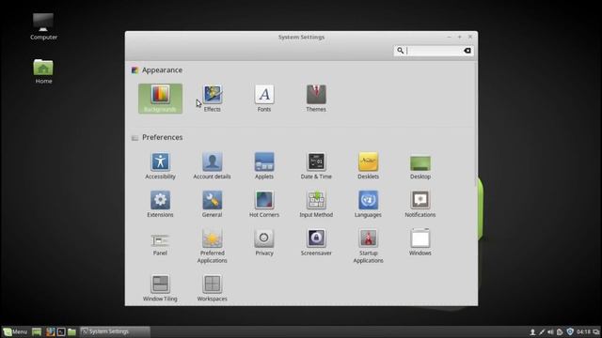This screenshot has height=338, width=602.
Task: Open the Windows preferences icon
Action: click(x=420, y=242)
